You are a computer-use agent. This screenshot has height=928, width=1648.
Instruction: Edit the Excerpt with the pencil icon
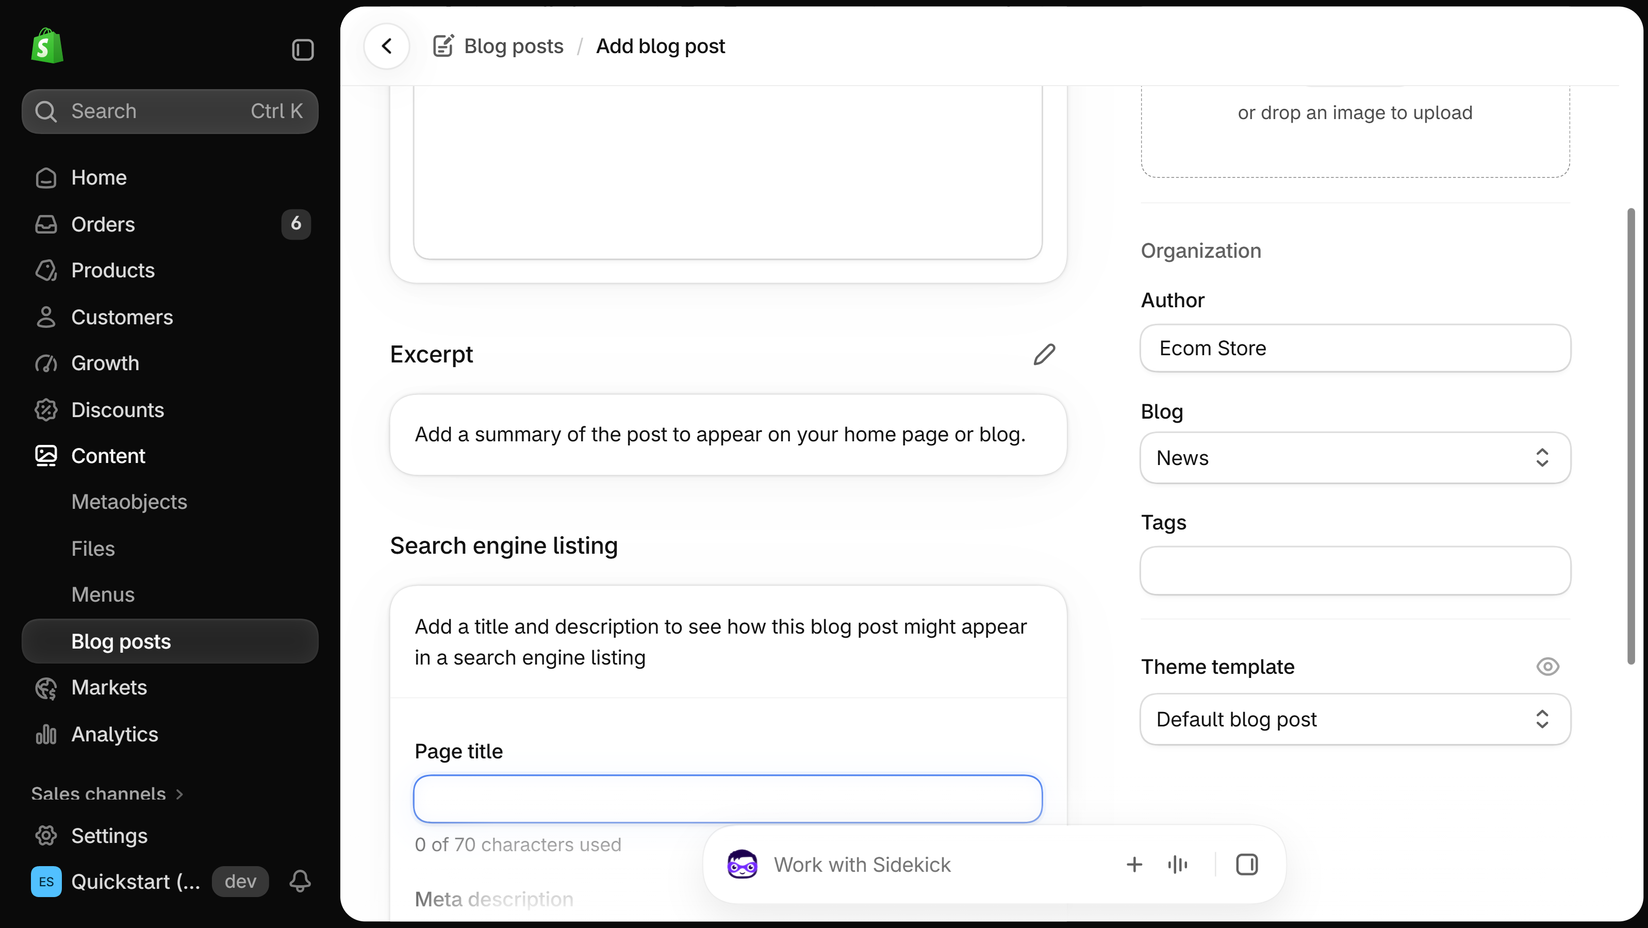(1044, 354)
